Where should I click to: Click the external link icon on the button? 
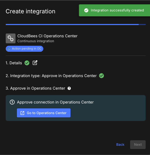[x=22, y=113]
